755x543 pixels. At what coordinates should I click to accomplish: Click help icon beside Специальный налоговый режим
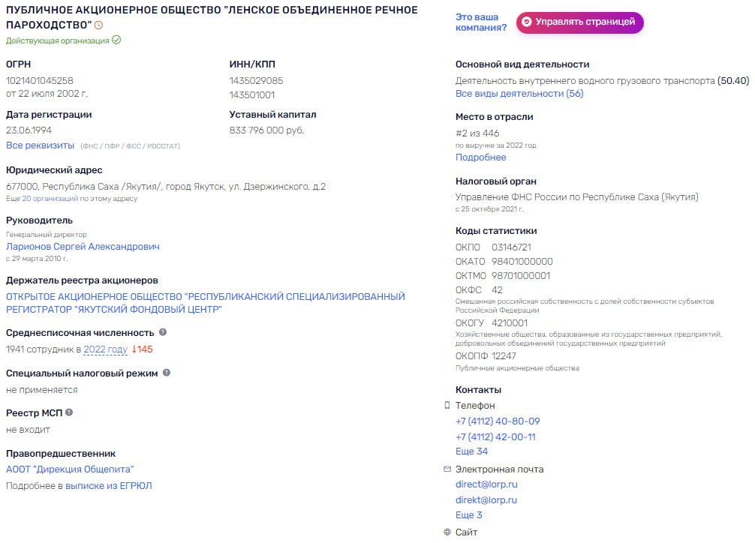coord(167,373)
